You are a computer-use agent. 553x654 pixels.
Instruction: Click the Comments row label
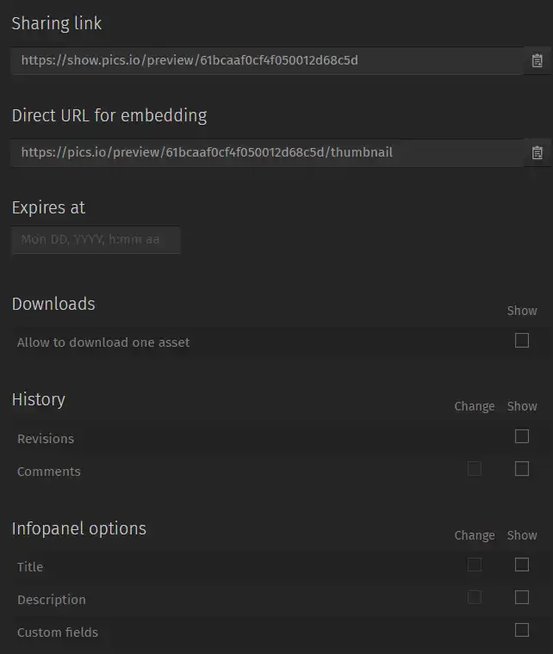(49, 472)
